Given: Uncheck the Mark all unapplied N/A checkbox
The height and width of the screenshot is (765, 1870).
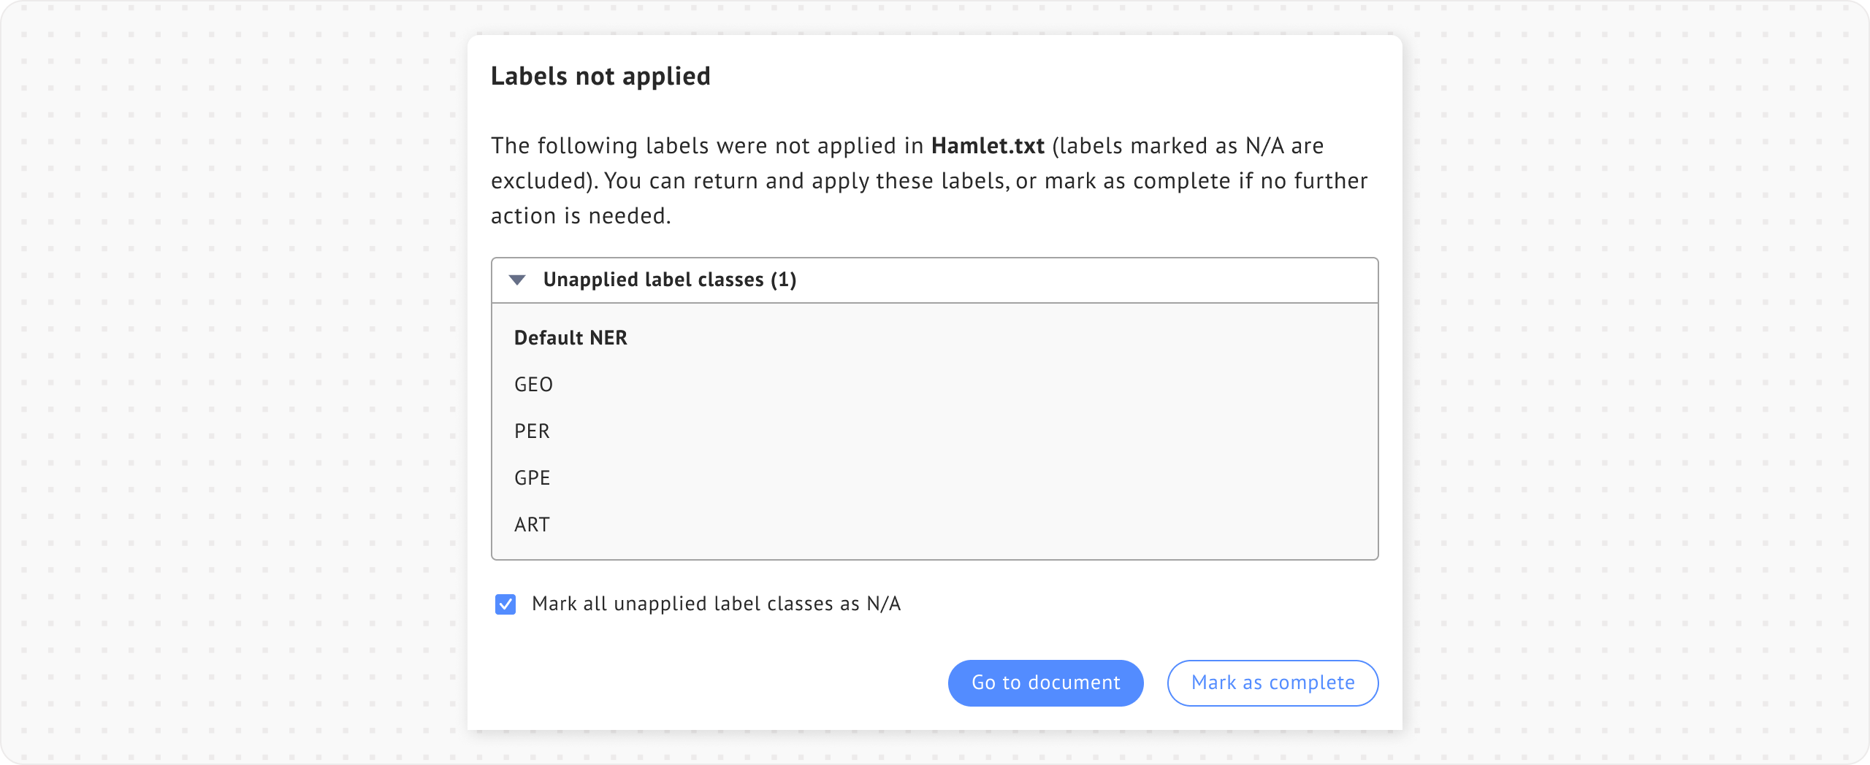Looking at the screenshot, I should [x=505, y=604].
